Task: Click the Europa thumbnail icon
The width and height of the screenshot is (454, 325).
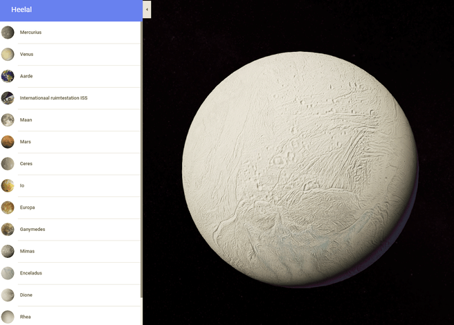Action: point(8,207)
